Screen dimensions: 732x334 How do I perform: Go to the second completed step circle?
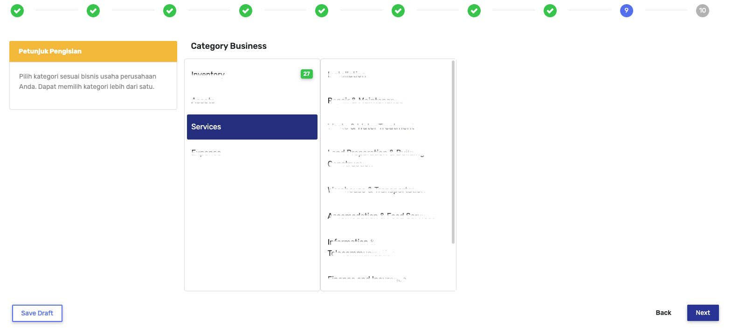pos(93,11)
